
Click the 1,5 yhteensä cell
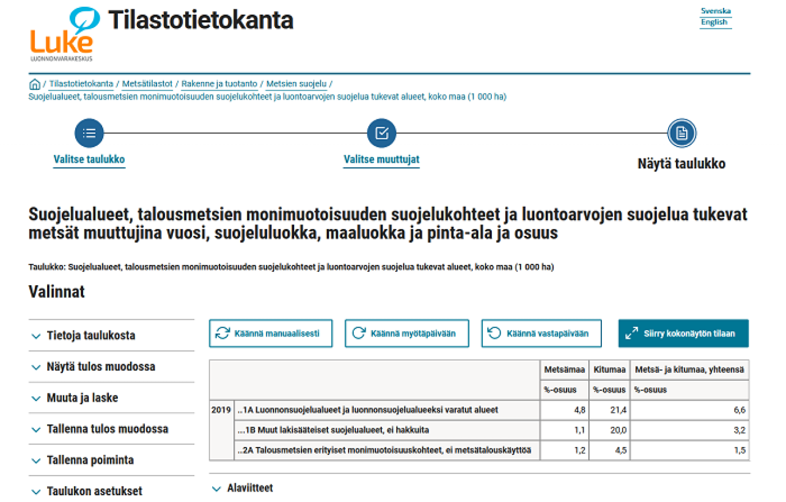coord(689,450)
